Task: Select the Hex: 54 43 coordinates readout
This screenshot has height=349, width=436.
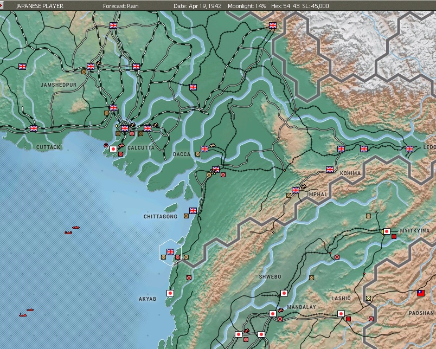Action: tap(285, 6)
